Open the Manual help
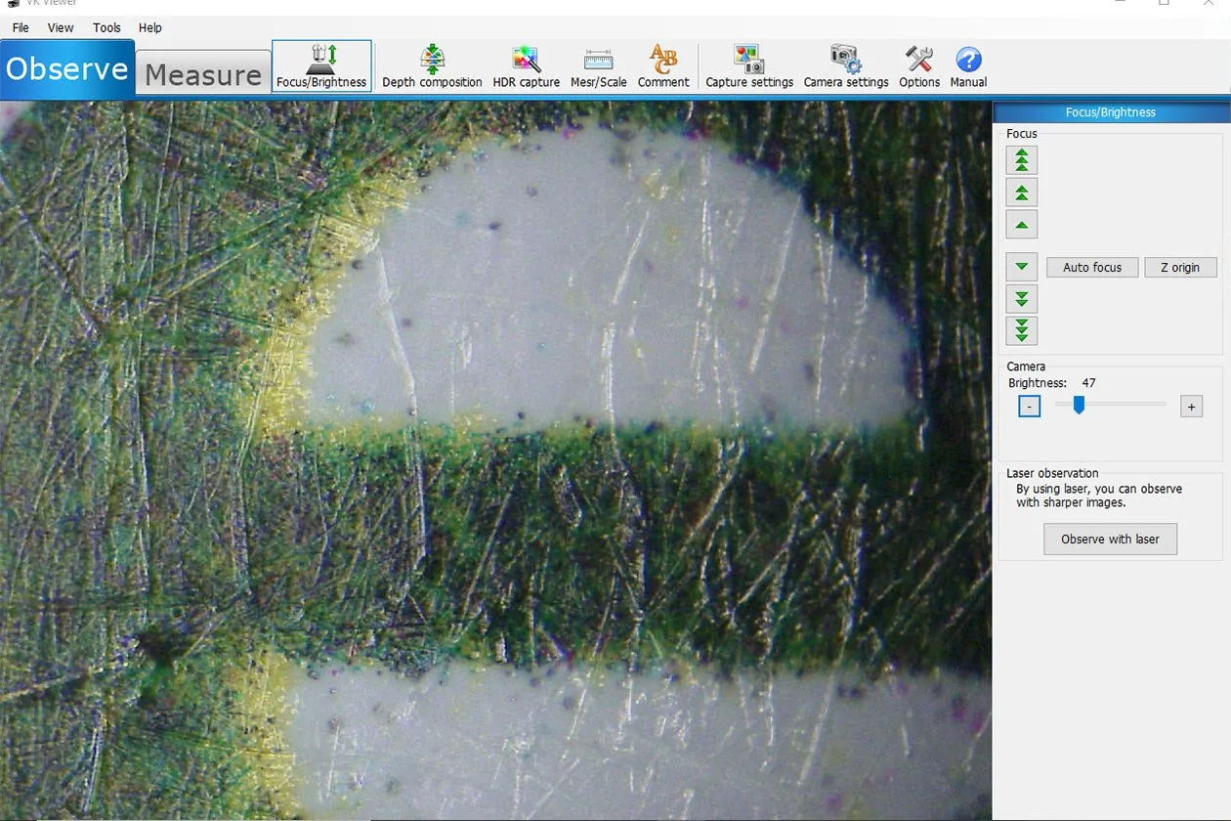Image resolution: width=1231 pixels, height=821 pixels. click(968, 66)
